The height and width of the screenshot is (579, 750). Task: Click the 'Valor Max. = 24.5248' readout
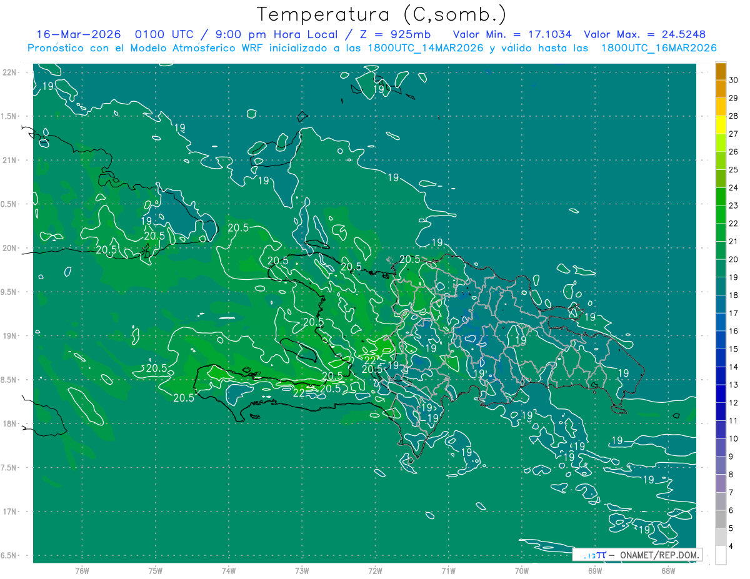click(644, 35)
